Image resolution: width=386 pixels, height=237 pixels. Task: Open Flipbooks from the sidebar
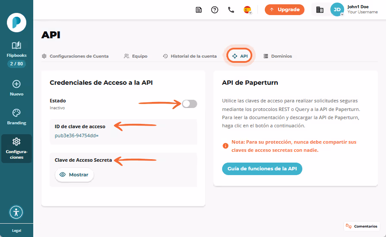(x=16, y=49)
